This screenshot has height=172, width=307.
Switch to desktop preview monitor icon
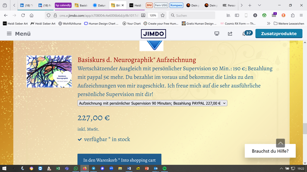tap(217, 34)
